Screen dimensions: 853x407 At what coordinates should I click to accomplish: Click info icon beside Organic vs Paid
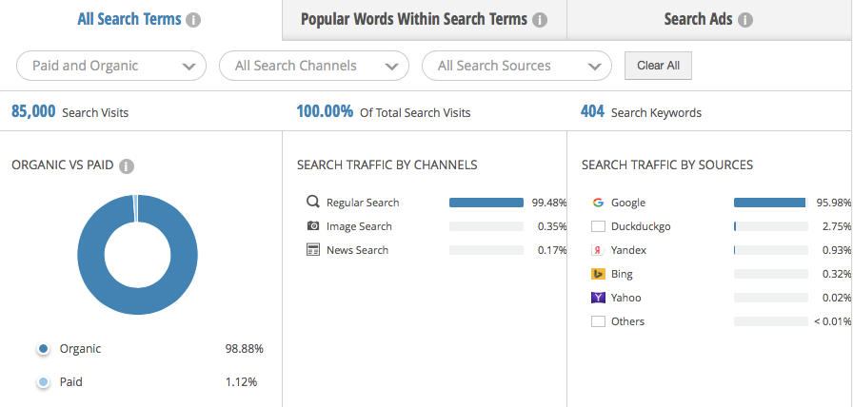[127, 165]
